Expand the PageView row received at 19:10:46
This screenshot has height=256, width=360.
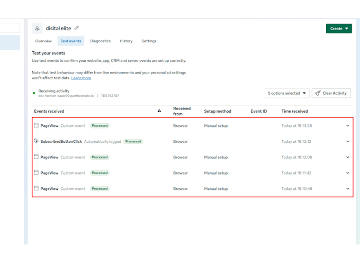pyautogui.click(x=348, y=188)
